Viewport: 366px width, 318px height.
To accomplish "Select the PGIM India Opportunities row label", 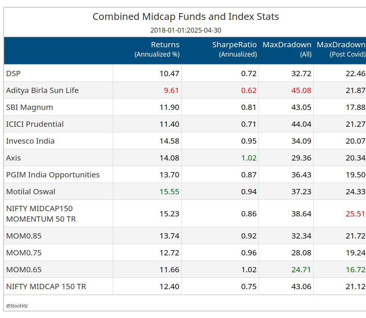I will pyautogui.click(x=53, y=175).
